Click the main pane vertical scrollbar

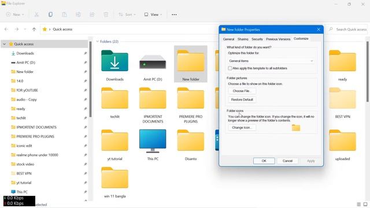(x=368, y=72)
